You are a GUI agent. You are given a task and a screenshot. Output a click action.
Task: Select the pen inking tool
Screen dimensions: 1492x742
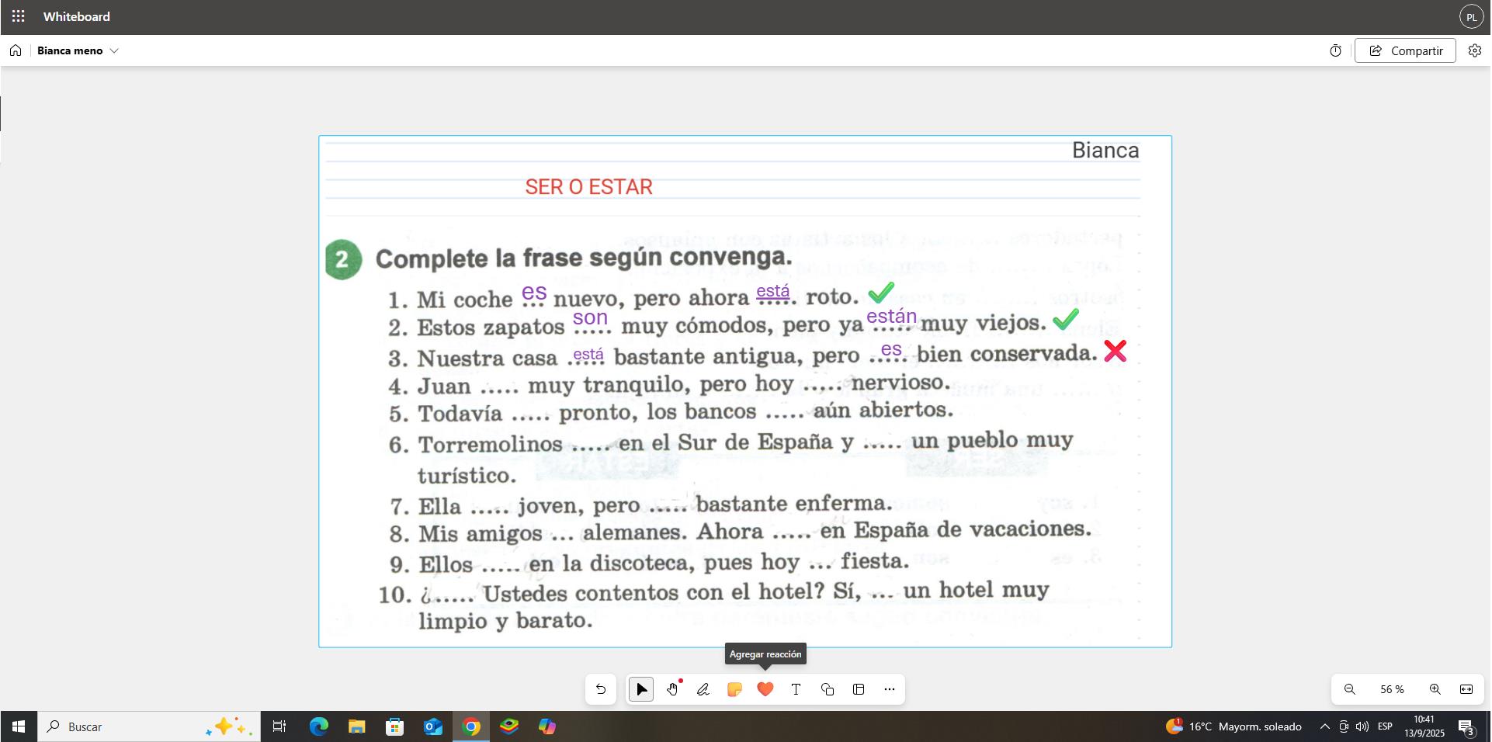(x=703, y=689)
